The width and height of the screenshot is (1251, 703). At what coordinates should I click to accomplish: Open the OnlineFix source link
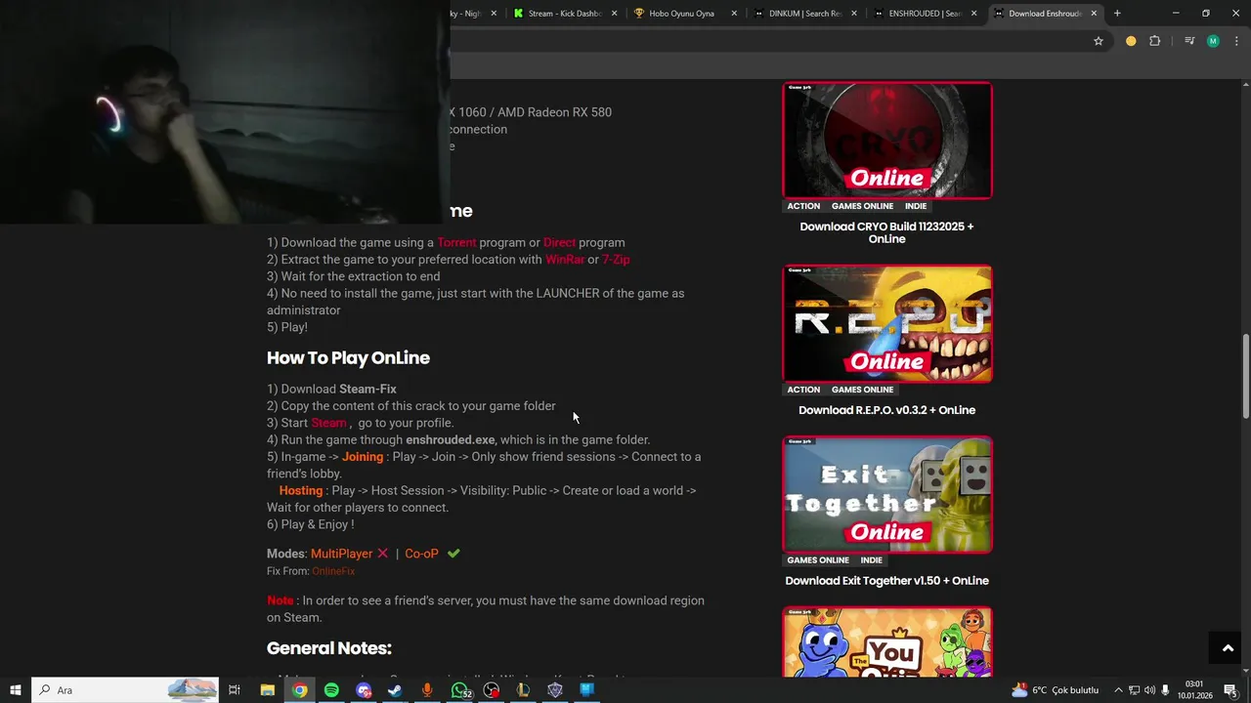(333, 571)
